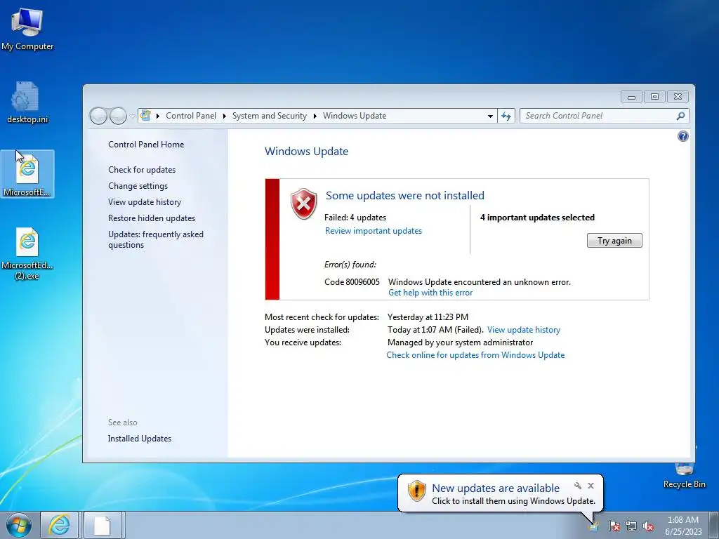
Task: Expand the root breadcrumb arrow before Control Panel
Action: [158, 116]
